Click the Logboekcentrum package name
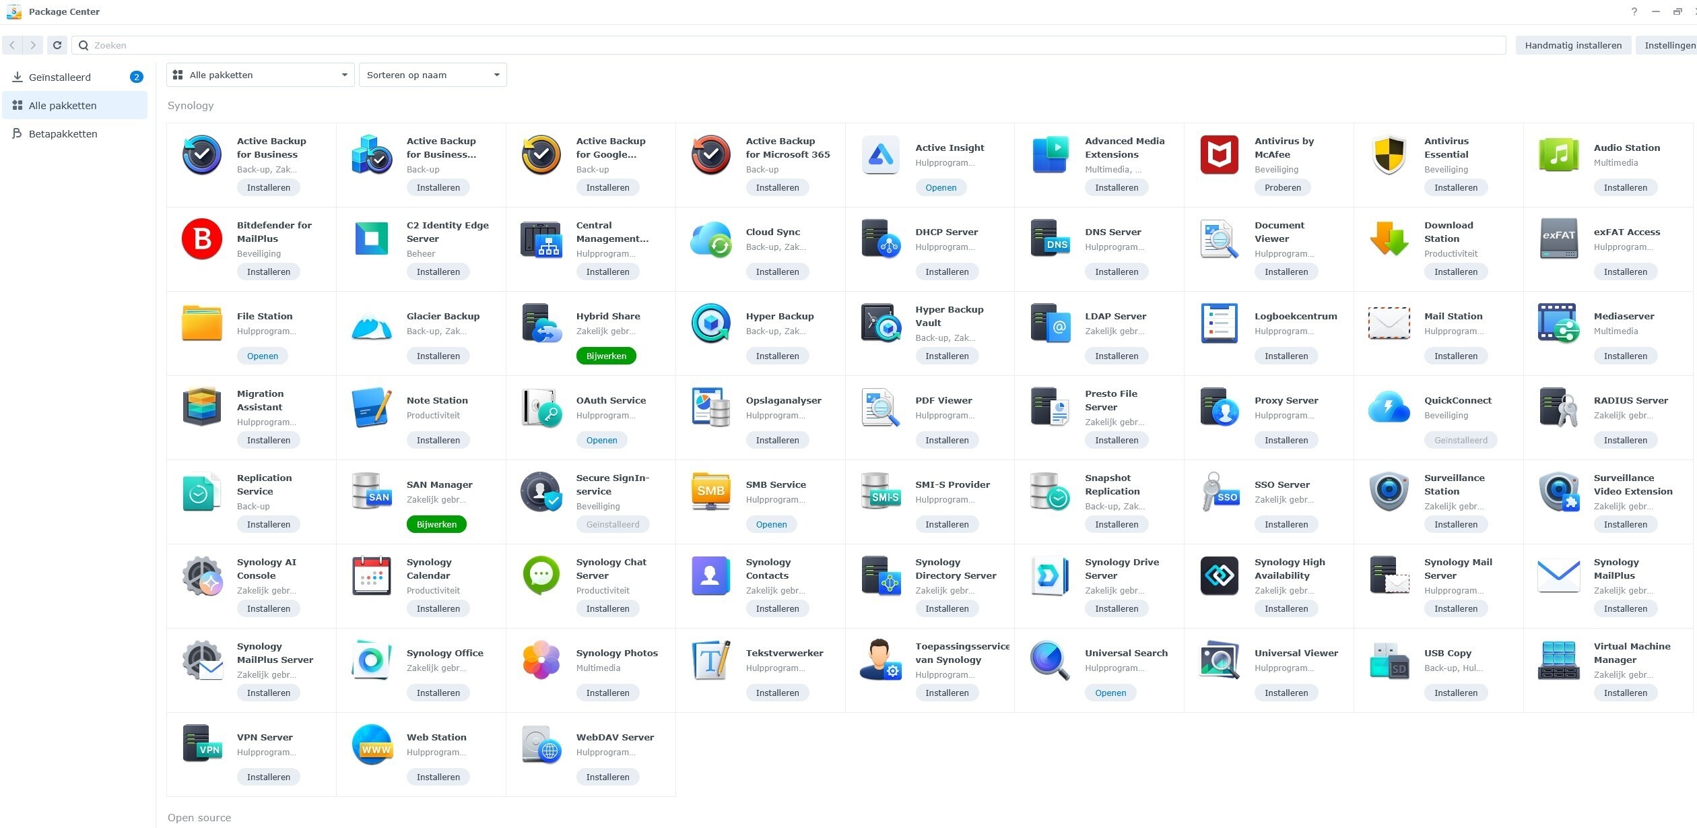The width and height of the screenshot is (1697, 828). pyautogui.click(x=1296, y=316)
